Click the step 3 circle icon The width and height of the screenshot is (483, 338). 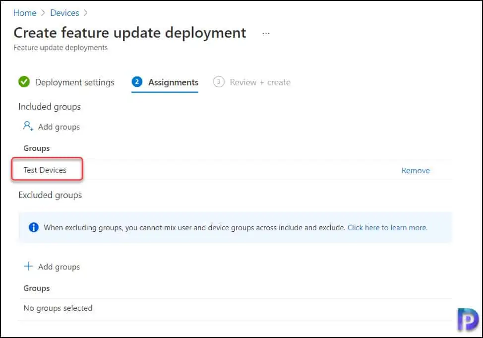coord(219,82)
